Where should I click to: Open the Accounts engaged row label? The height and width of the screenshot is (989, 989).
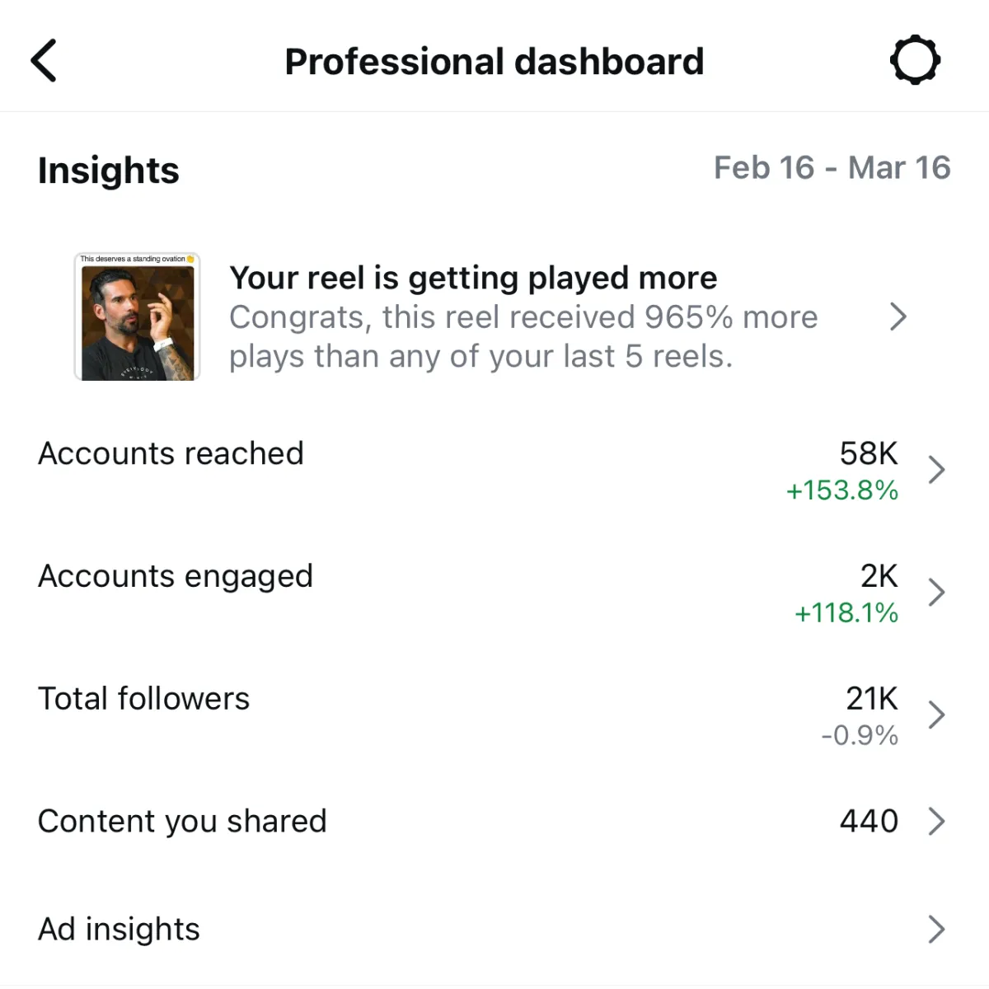coord(176,577)
